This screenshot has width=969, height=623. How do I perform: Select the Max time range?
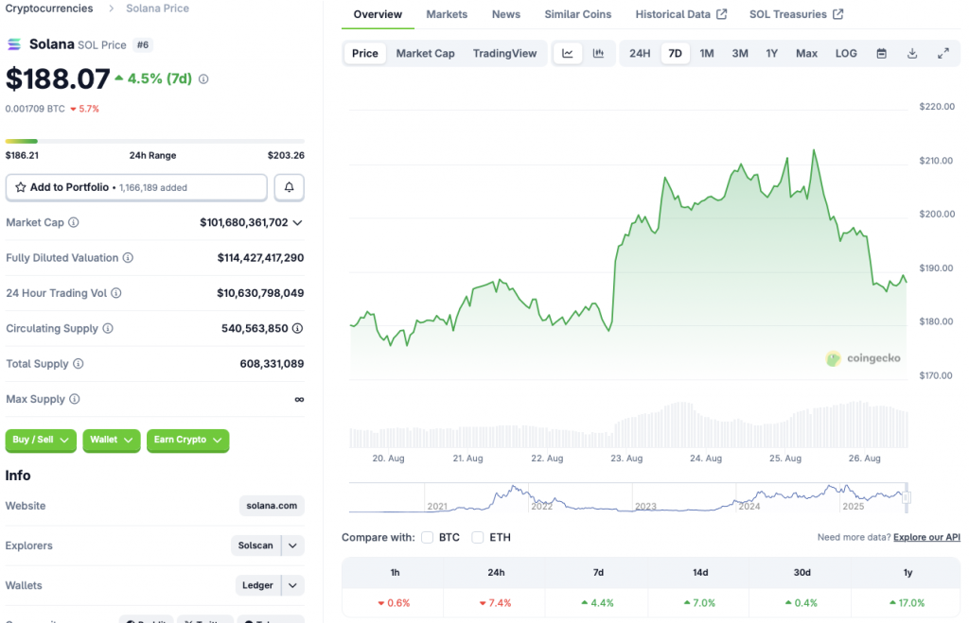pos(806,54)
